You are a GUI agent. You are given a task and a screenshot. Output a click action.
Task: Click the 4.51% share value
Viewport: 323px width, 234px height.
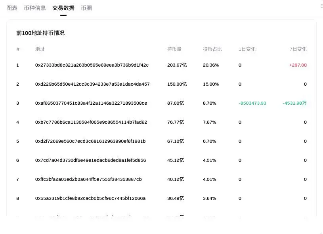click(x=209, y=160)
